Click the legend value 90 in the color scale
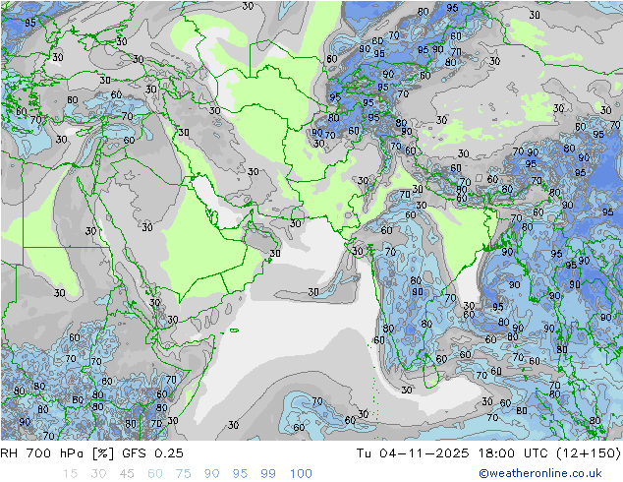The width and height of the screenshot is (623, 482). (211, 474)
